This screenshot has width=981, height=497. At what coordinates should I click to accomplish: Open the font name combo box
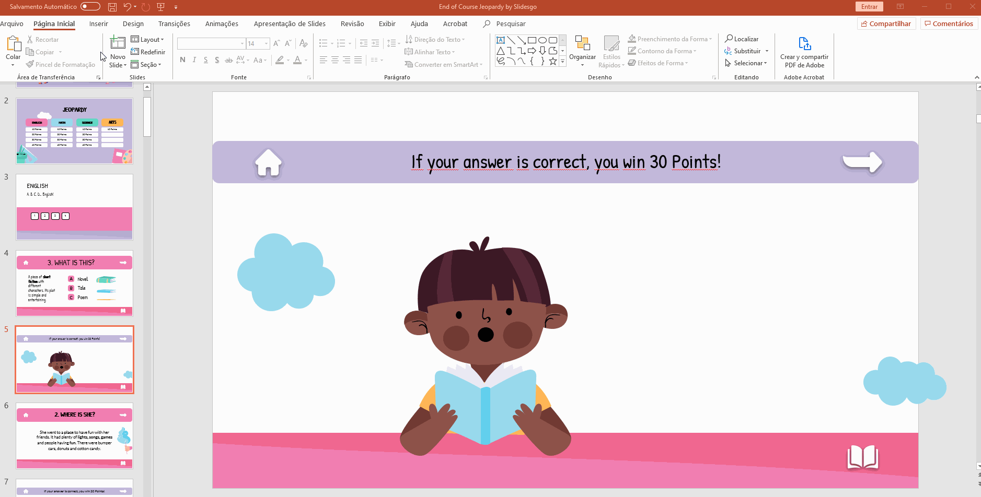coord(211,43)
